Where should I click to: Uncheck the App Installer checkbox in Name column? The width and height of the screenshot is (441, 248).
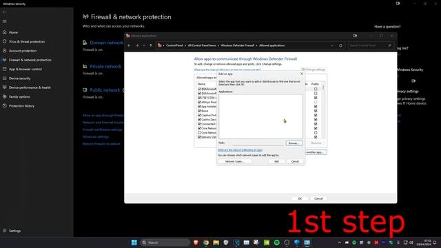click(x=199, y=107)
